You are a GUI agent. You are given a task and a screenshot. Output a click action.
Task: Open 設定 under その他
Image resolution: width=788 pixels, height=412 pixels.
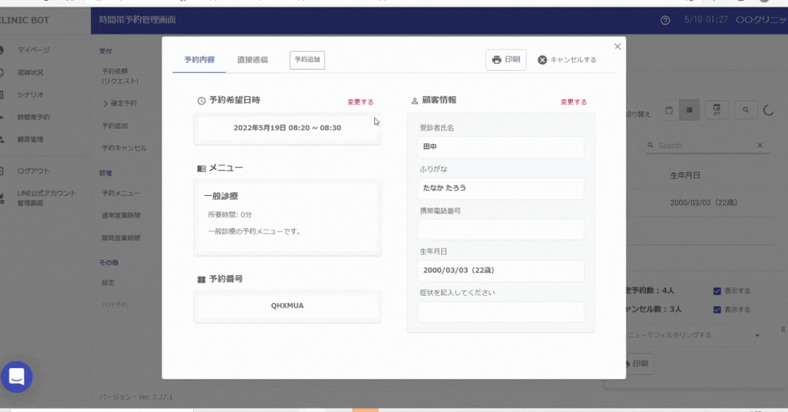pyautogui.click(x=108, y=283)
